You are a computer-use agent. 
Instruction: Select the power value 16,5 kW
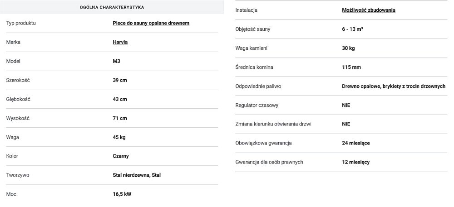pyautogui.click(x=122, y=194)
